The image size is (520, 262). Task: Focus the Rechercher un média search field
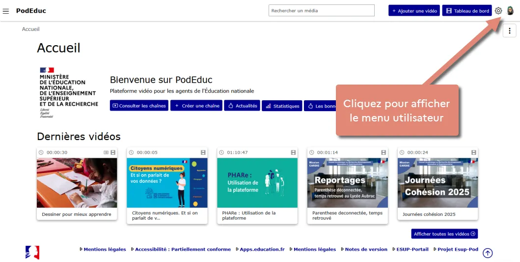(321, 11)
